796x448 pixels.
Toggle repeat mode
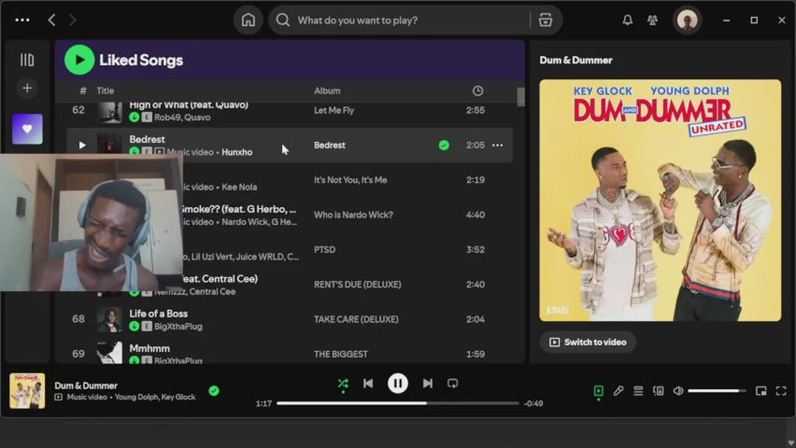click(453, 383)
